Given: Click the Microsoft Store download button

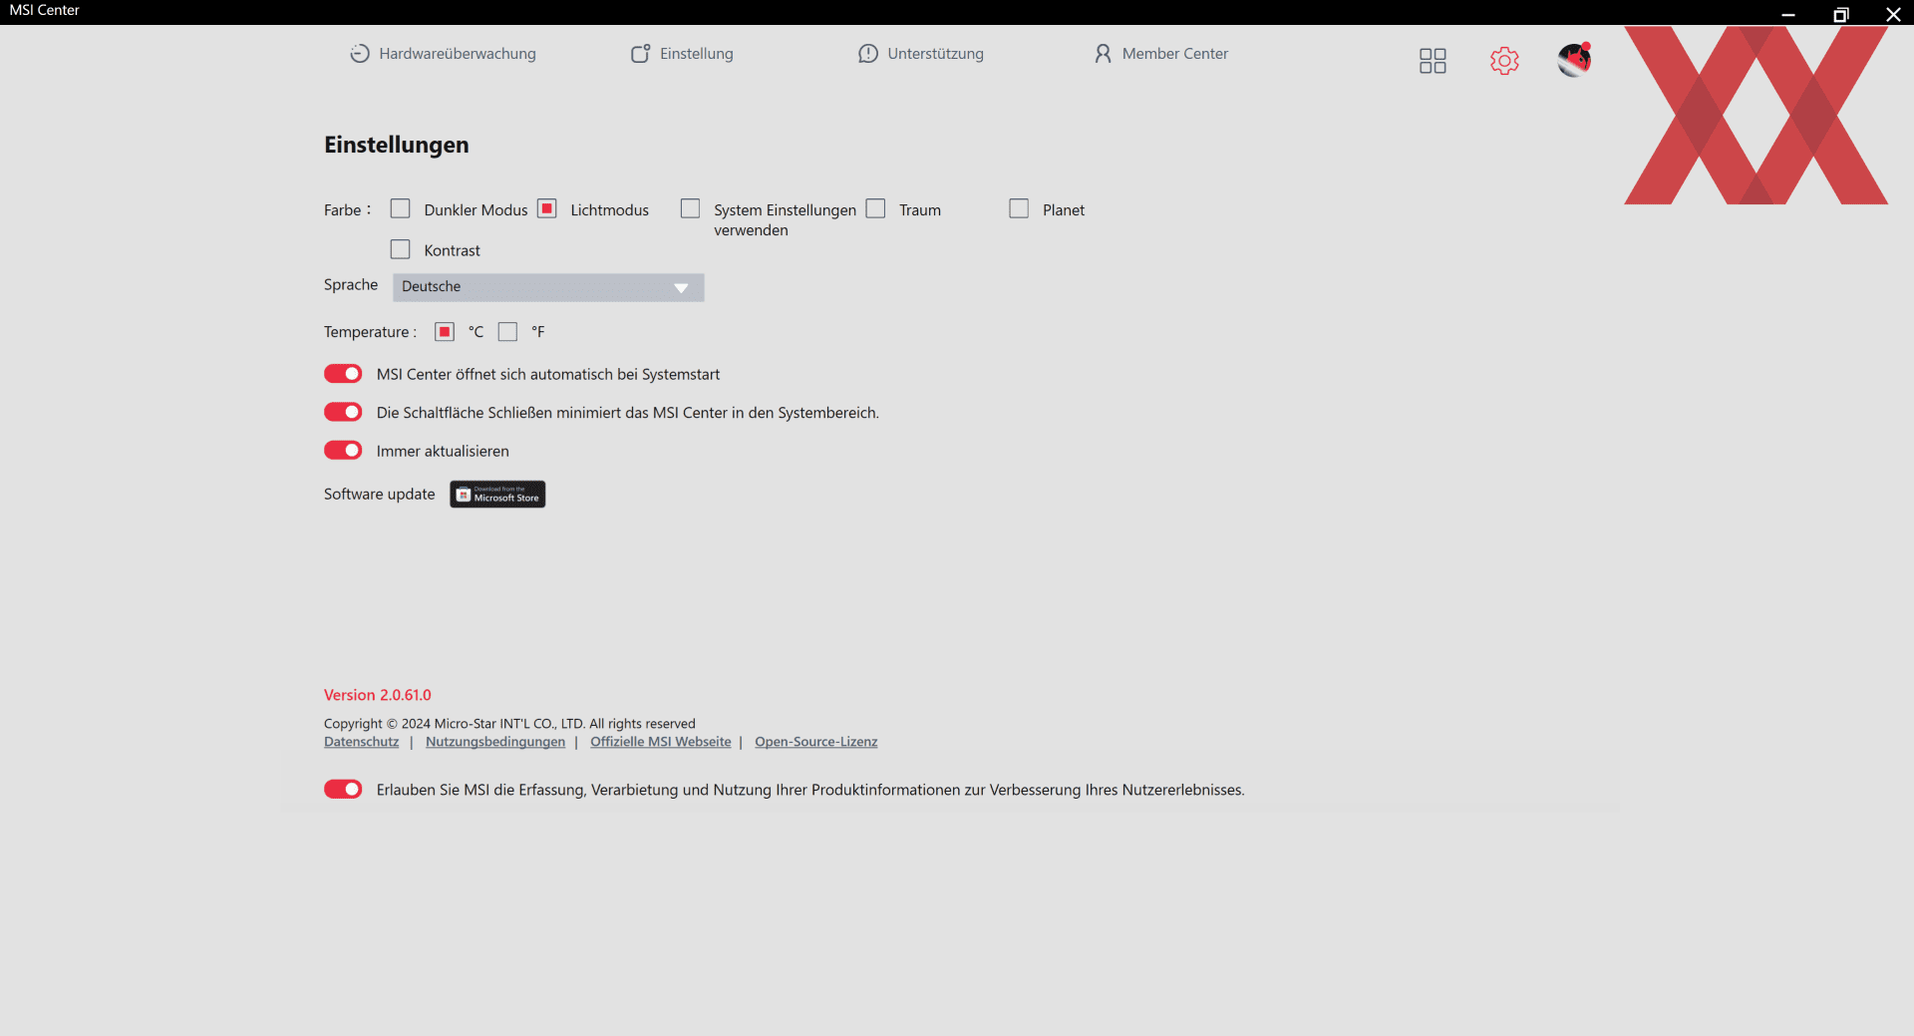Looking at the screenshot, I should pyautogui.click(x=497, y=495).
